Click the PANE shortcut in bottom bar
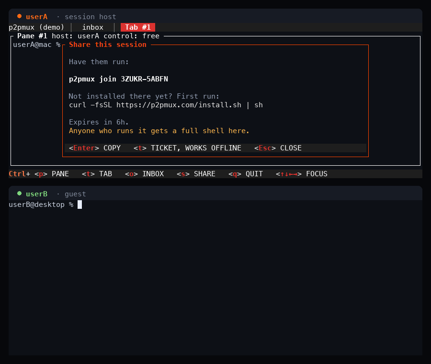The image size is (431, 364). 52,174
